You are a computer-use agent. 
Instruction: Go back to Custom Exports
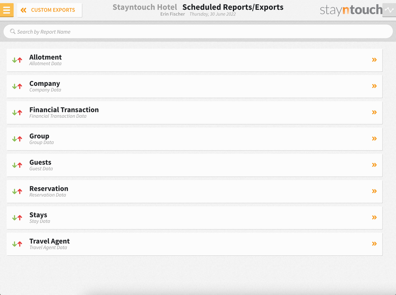(x=49, y=10)
